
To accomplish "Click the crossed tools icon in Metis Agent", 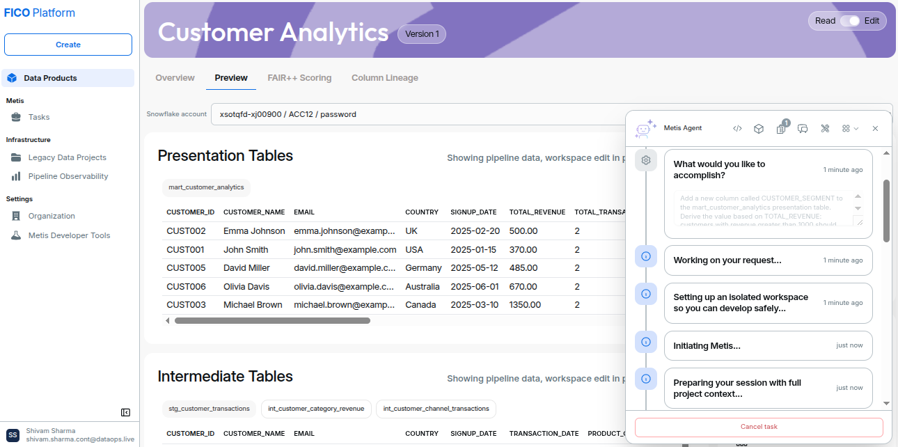I will [x=825, y=128].
